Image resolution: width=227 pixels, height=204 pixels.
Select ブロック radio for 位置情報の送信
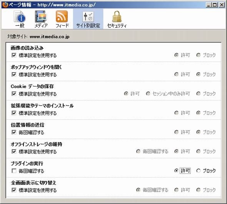(x=198, y=132)
